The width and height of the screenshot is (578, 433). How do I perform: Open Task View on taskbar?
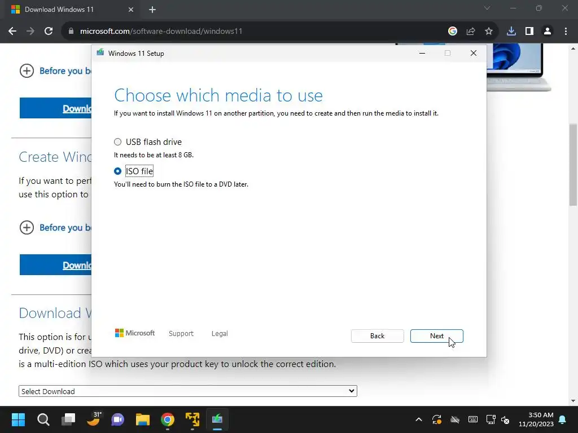68,419
